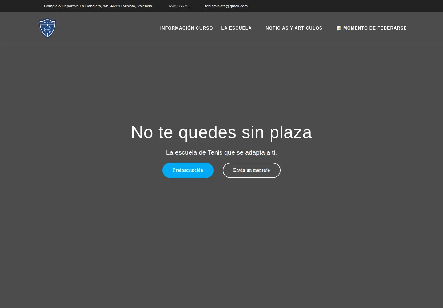Open the tenismislata@gmail.com email link
This screenshot has height=308, width=443.
click(x=226, y=6)
